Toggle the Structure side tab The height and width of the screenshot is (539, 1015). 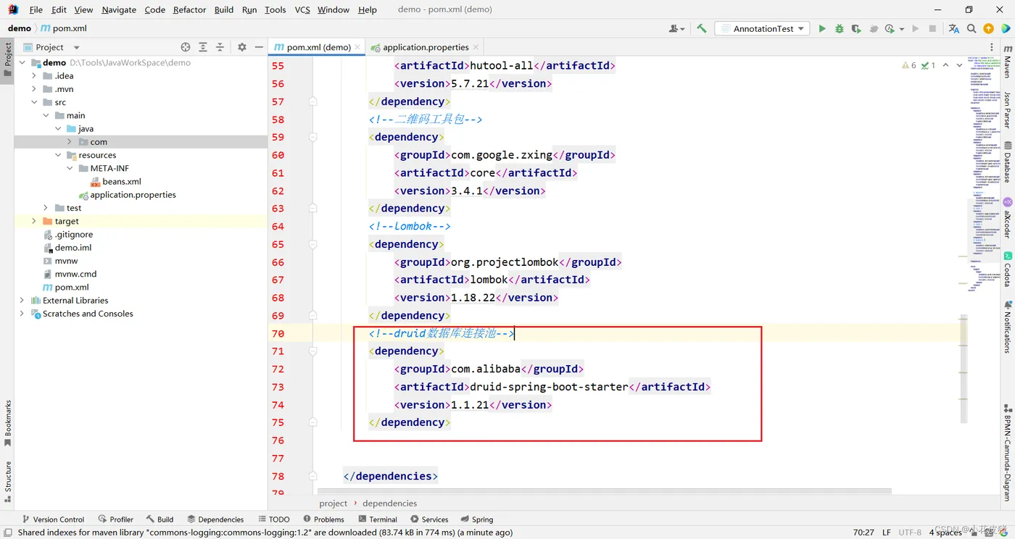(x=7, y=482)
